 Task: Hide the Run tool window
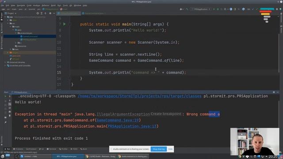click(278, 92)
